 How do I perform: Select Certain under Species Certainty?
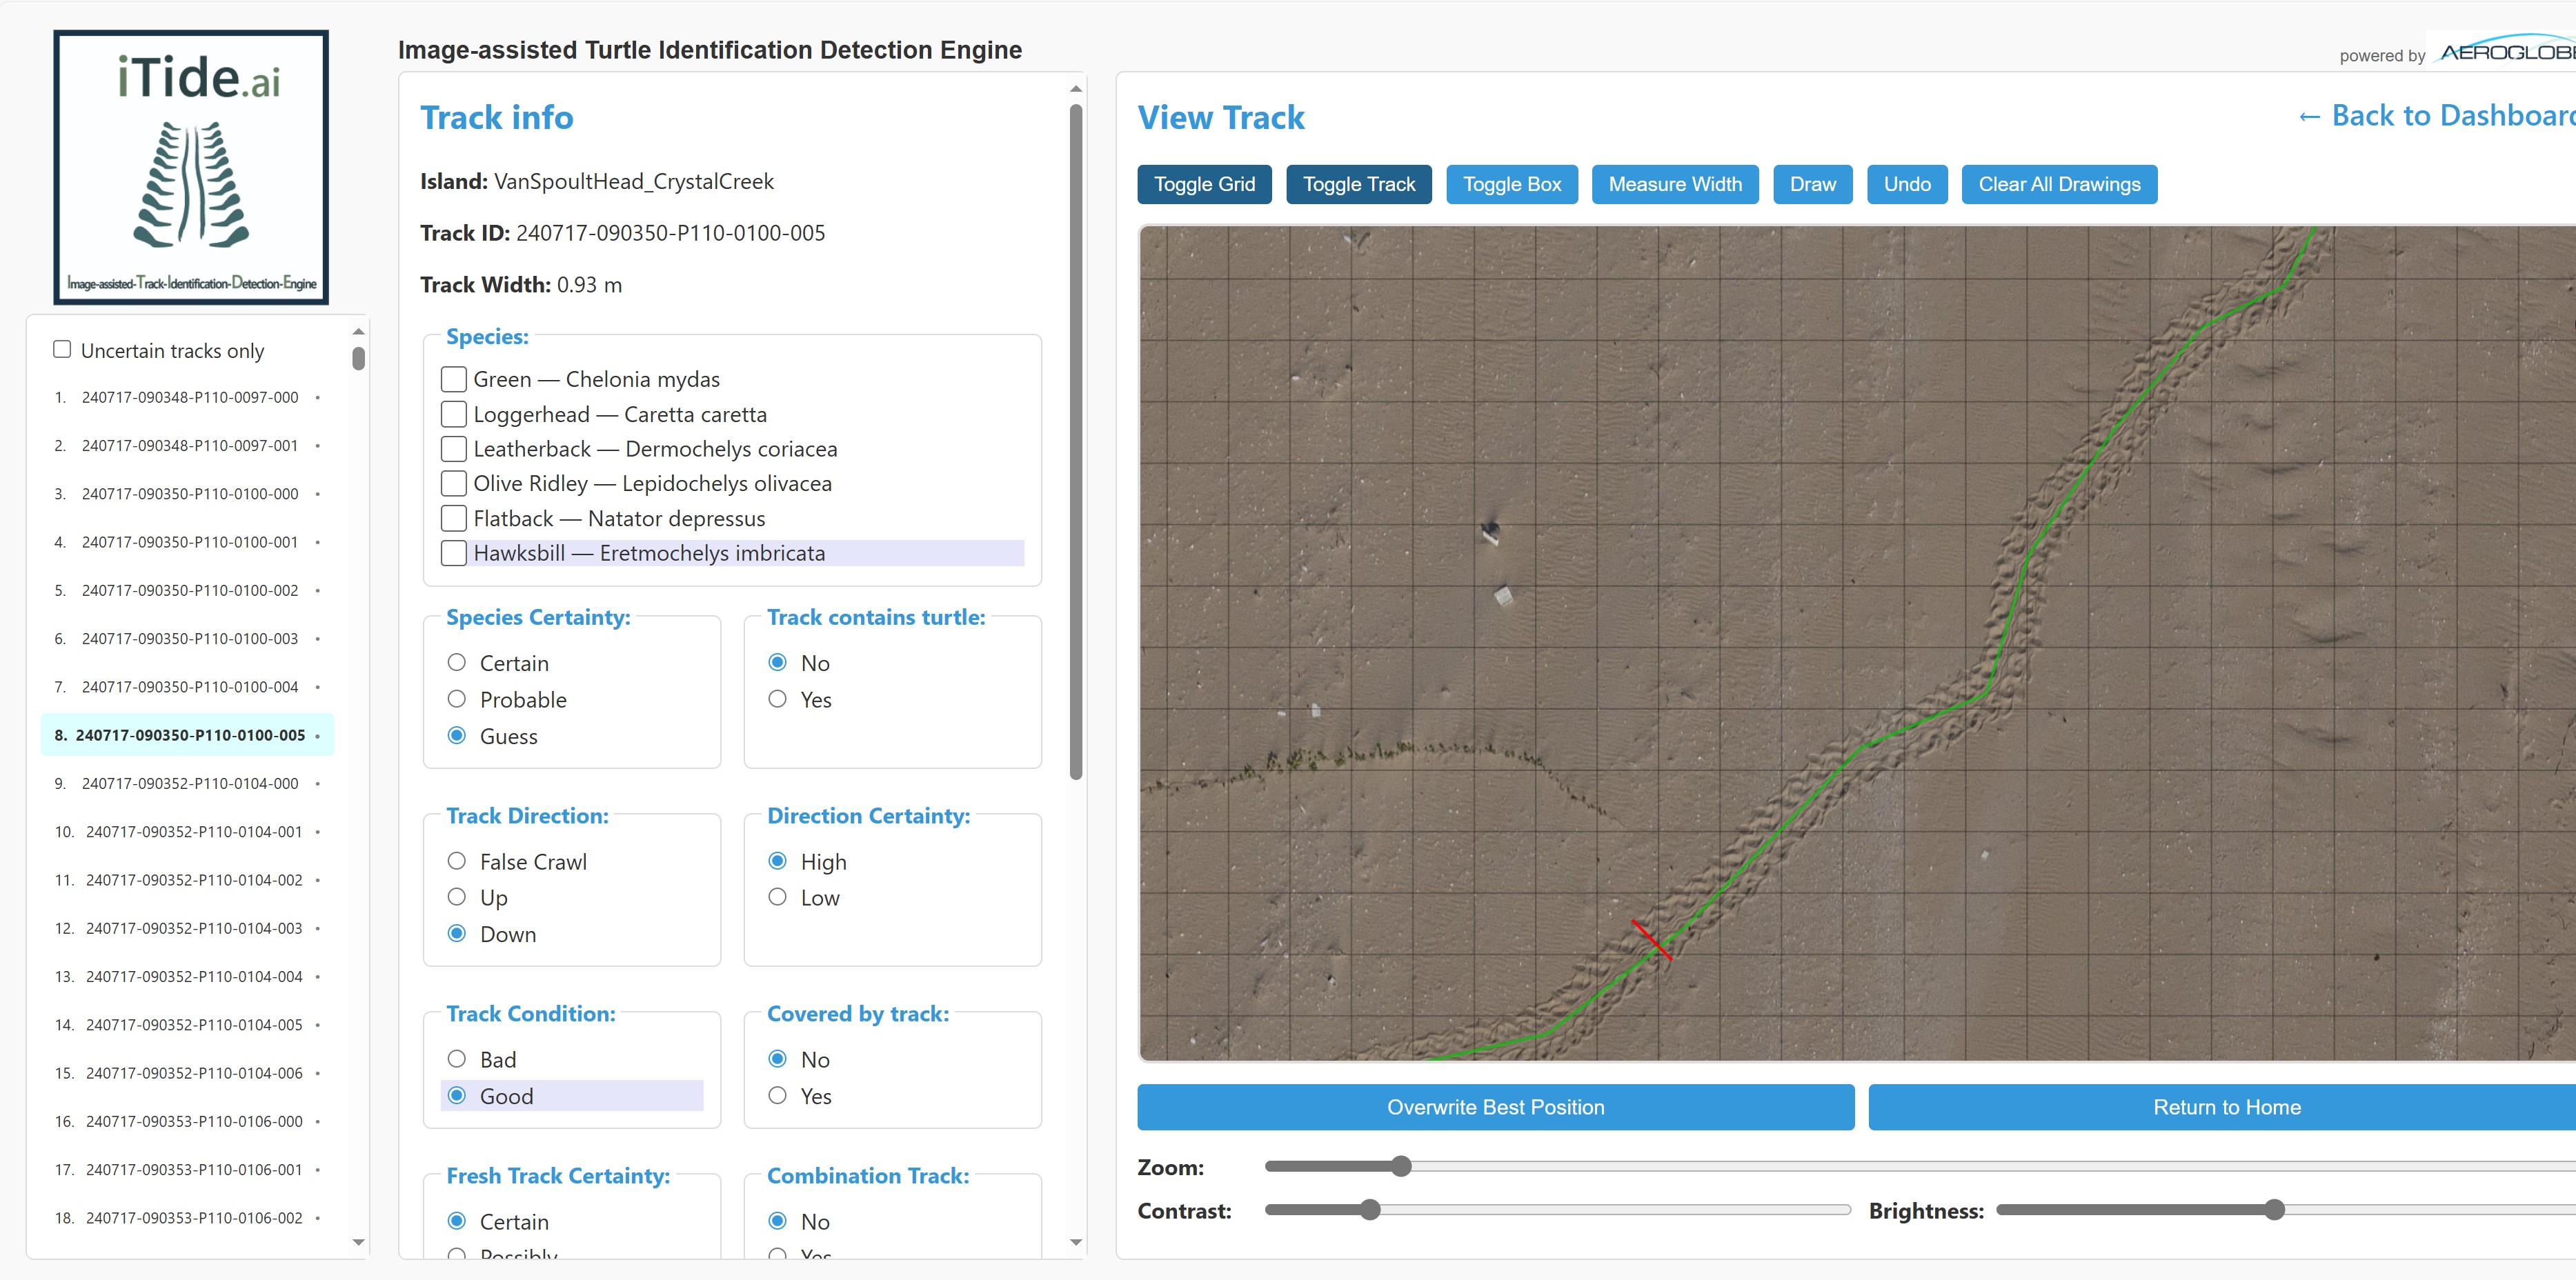(x=457, y=662)
